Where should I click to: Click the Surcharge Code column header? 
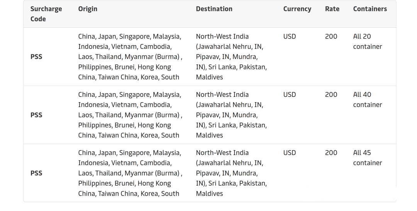pyautogui.click(x=46, y=14)
